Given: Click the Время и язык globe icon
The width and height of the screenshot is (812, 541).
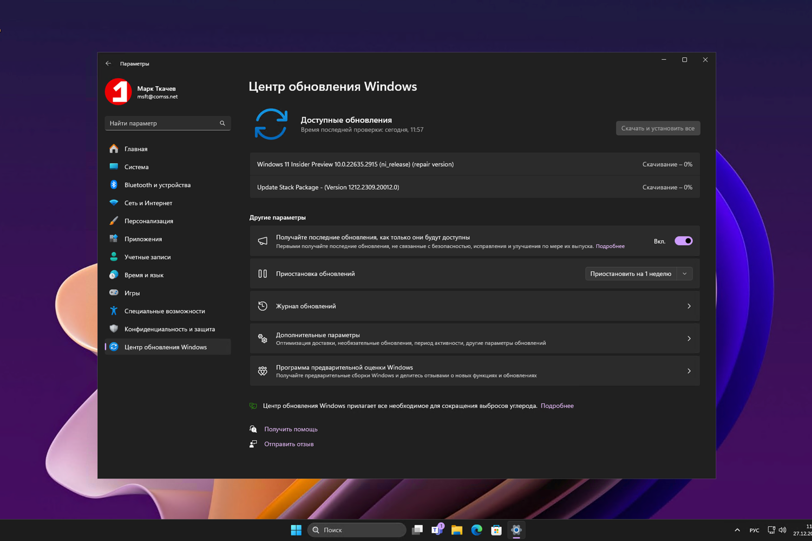Looking at the screenshot, I should pos(114,275).
